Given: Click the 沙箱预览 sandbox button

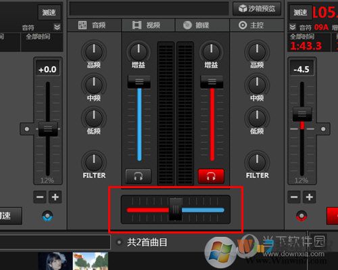Looking at the screenshot, I should pos(257,9).
